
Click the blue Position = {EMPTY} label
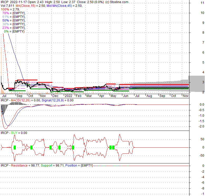tap(79, 166)
